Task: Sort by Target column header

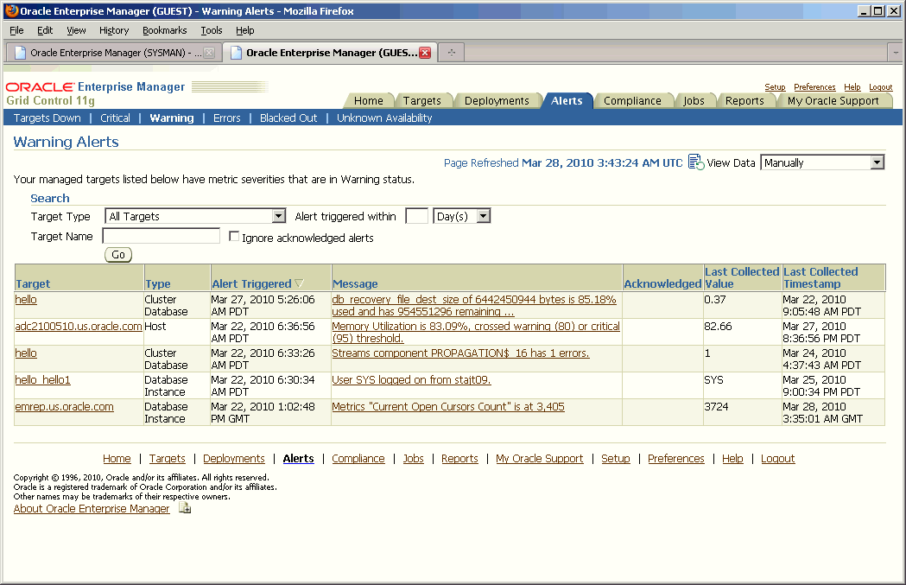Action: (33, 283)
